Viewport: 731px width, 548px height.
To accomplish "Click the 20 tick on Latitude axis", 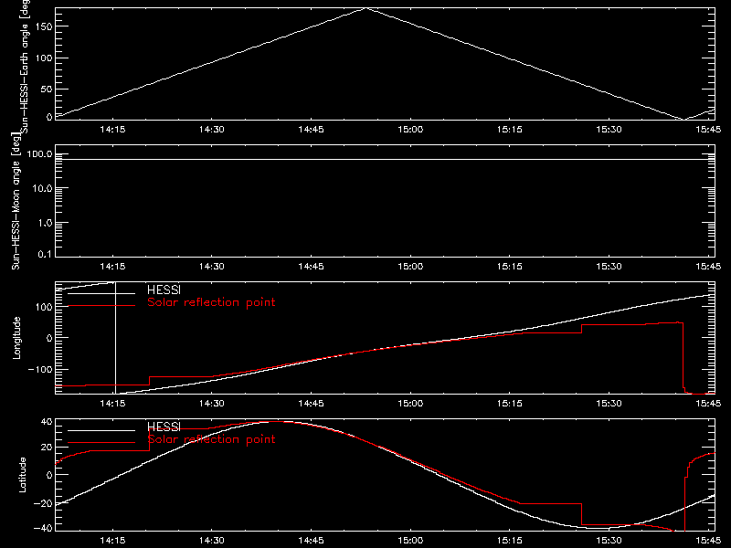I will click(47, 448).
